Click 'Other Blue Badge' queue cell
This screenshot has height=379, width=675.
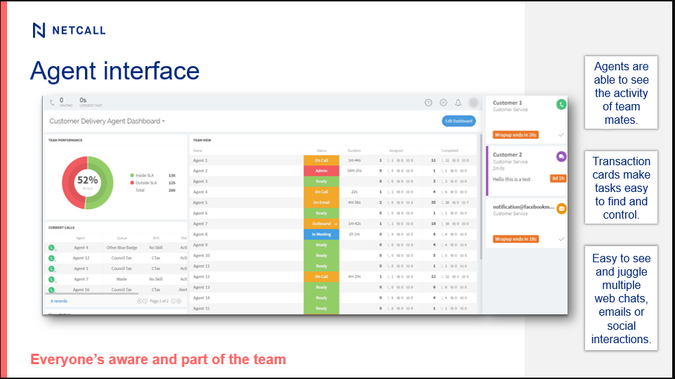(x=122, y=248)
